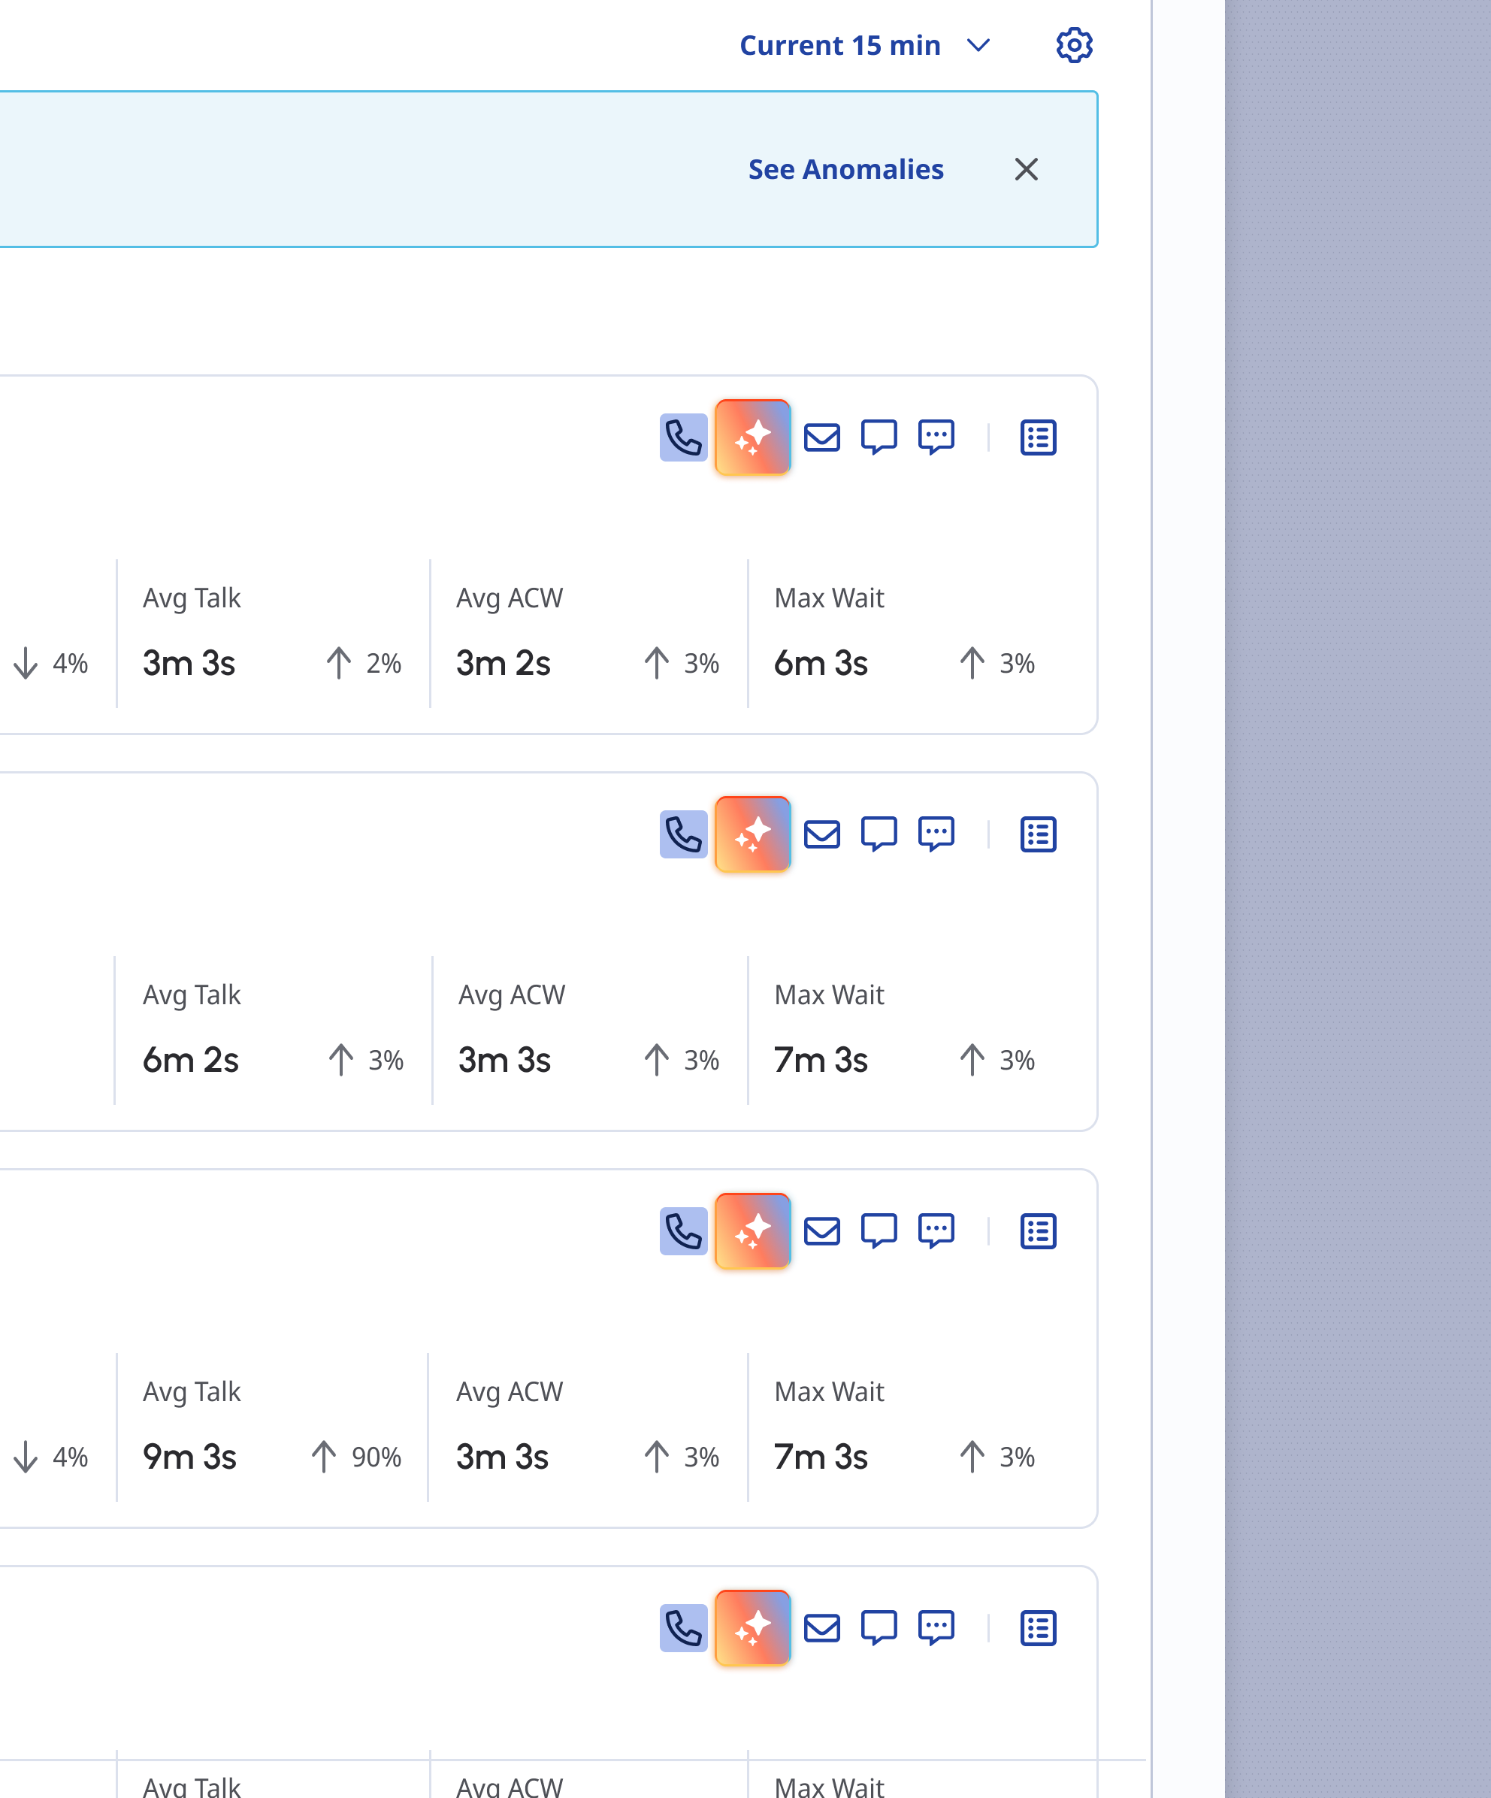Select the email channel icon in first card
The height and width of the screenshot is (1798, 1491).
click(821, 437)
